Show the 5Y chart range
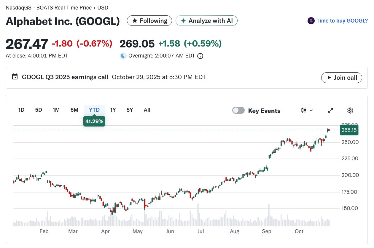Screen dimensions: 374x248 (x=130, y=110)
